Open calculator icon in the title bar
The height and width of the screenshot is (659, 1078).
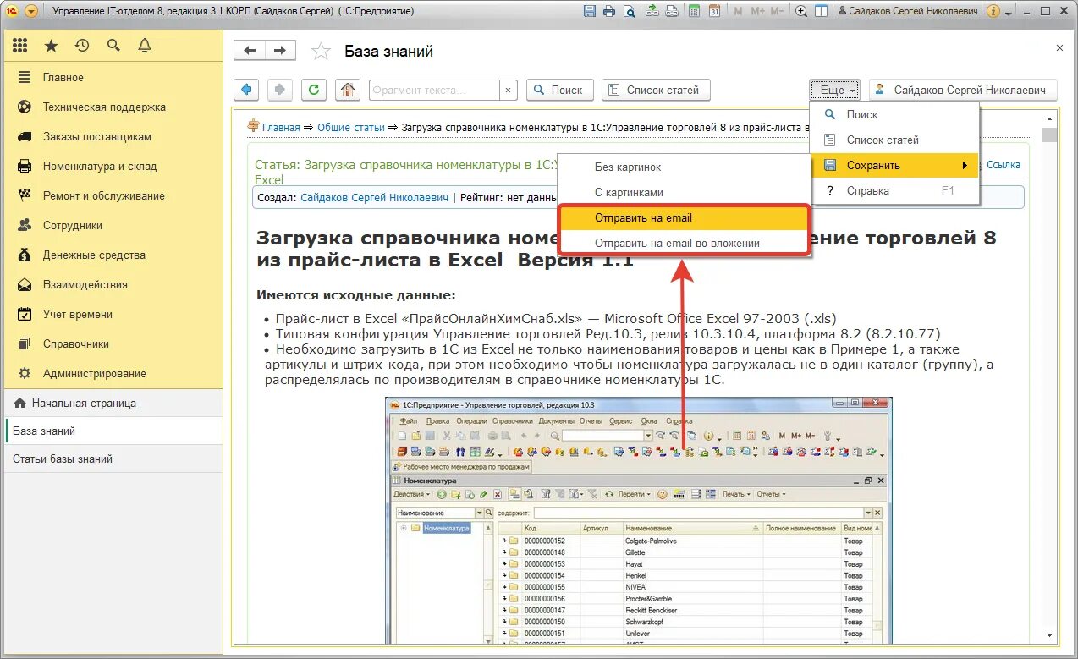tap(695, 11)
